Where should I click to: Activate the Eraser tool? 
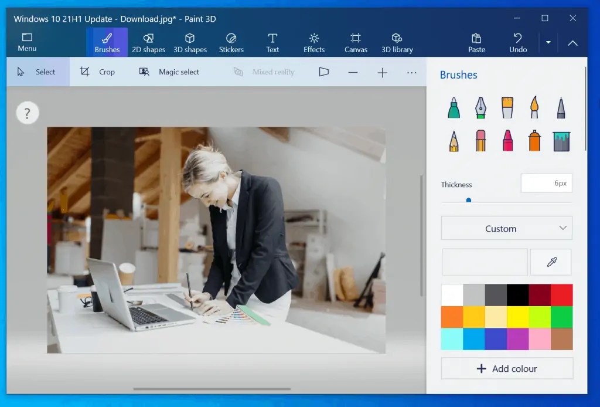tap(480, 141)
